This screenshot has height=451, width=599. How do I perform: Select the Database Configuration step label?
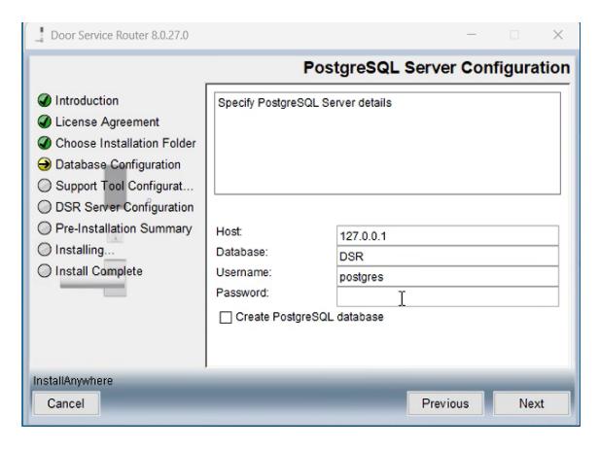coord(118,164)
